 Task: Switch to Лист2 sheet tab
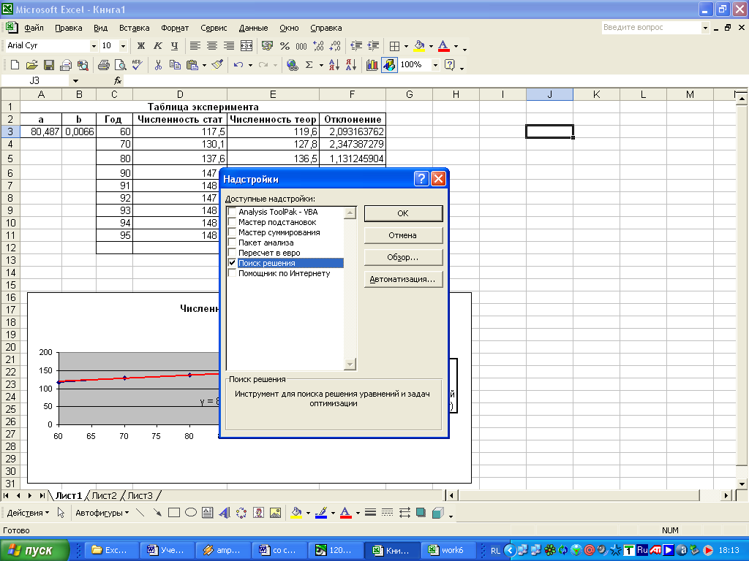pyautogui.click(x=104, y=496)
